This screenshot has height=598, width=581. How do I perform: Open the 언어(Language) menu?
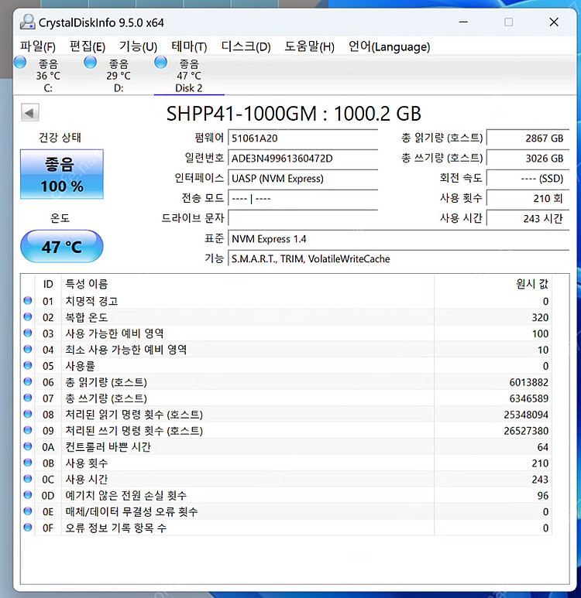(x=389, y=46)
